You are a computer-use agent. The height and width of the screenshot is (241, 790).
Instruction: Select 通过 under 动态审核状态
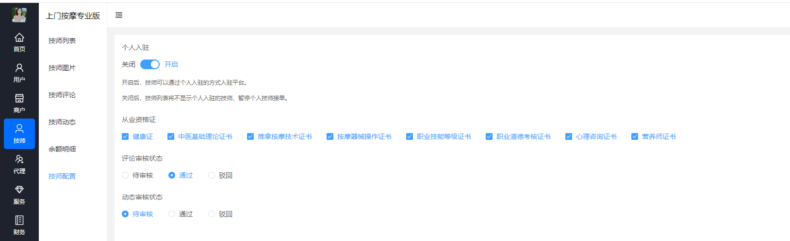[172, 214]
